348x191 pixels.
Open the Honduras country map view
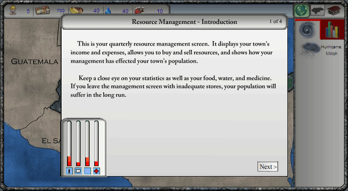tap(318, 10)
